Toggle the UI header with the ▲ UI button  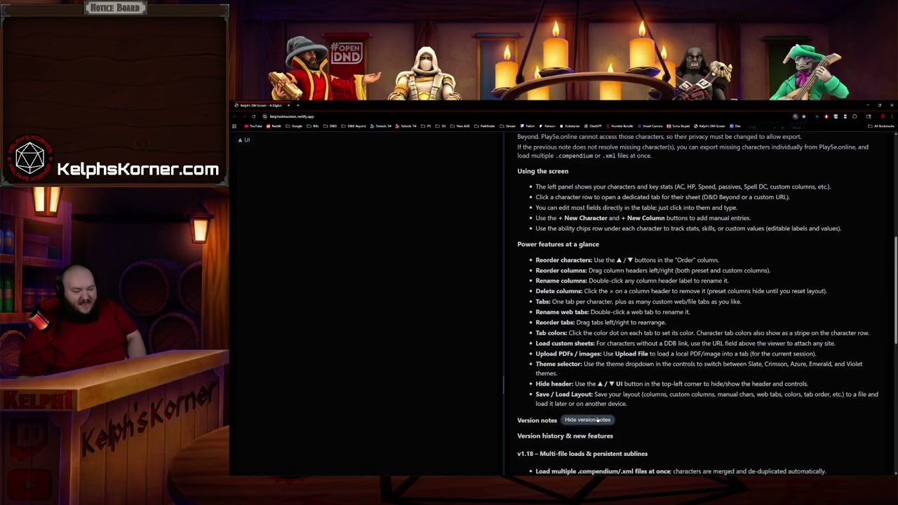(x=243, y=140)
